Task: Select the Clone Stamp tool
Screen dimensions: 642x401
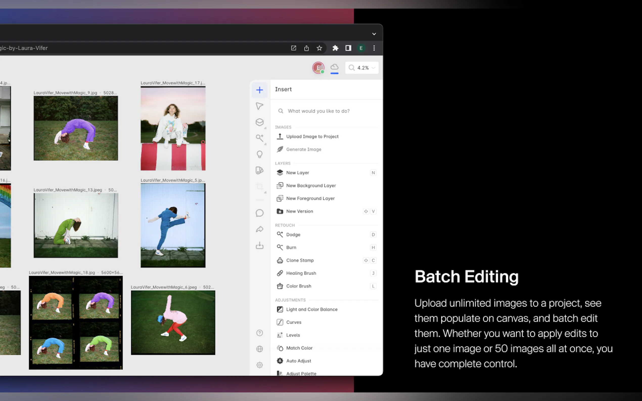Action: pos(300,260)
